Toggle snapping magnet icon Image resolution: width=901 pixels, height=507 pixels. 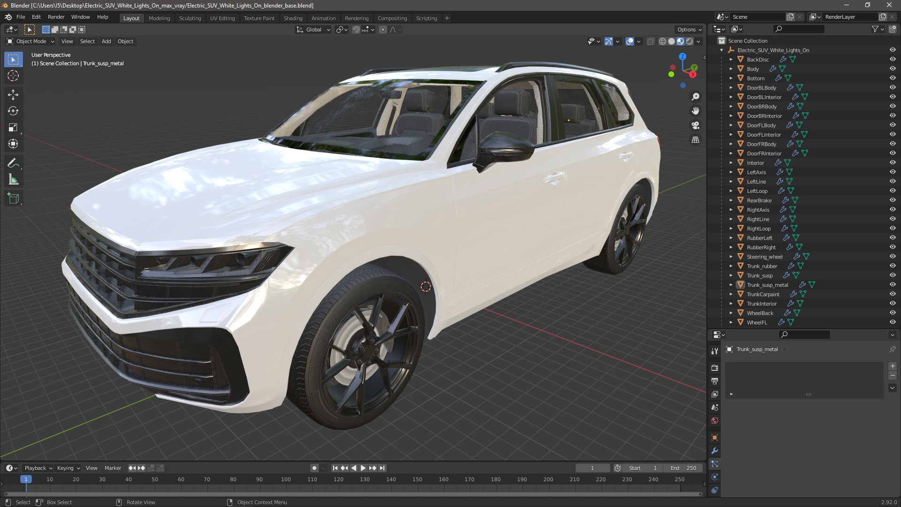356,30
